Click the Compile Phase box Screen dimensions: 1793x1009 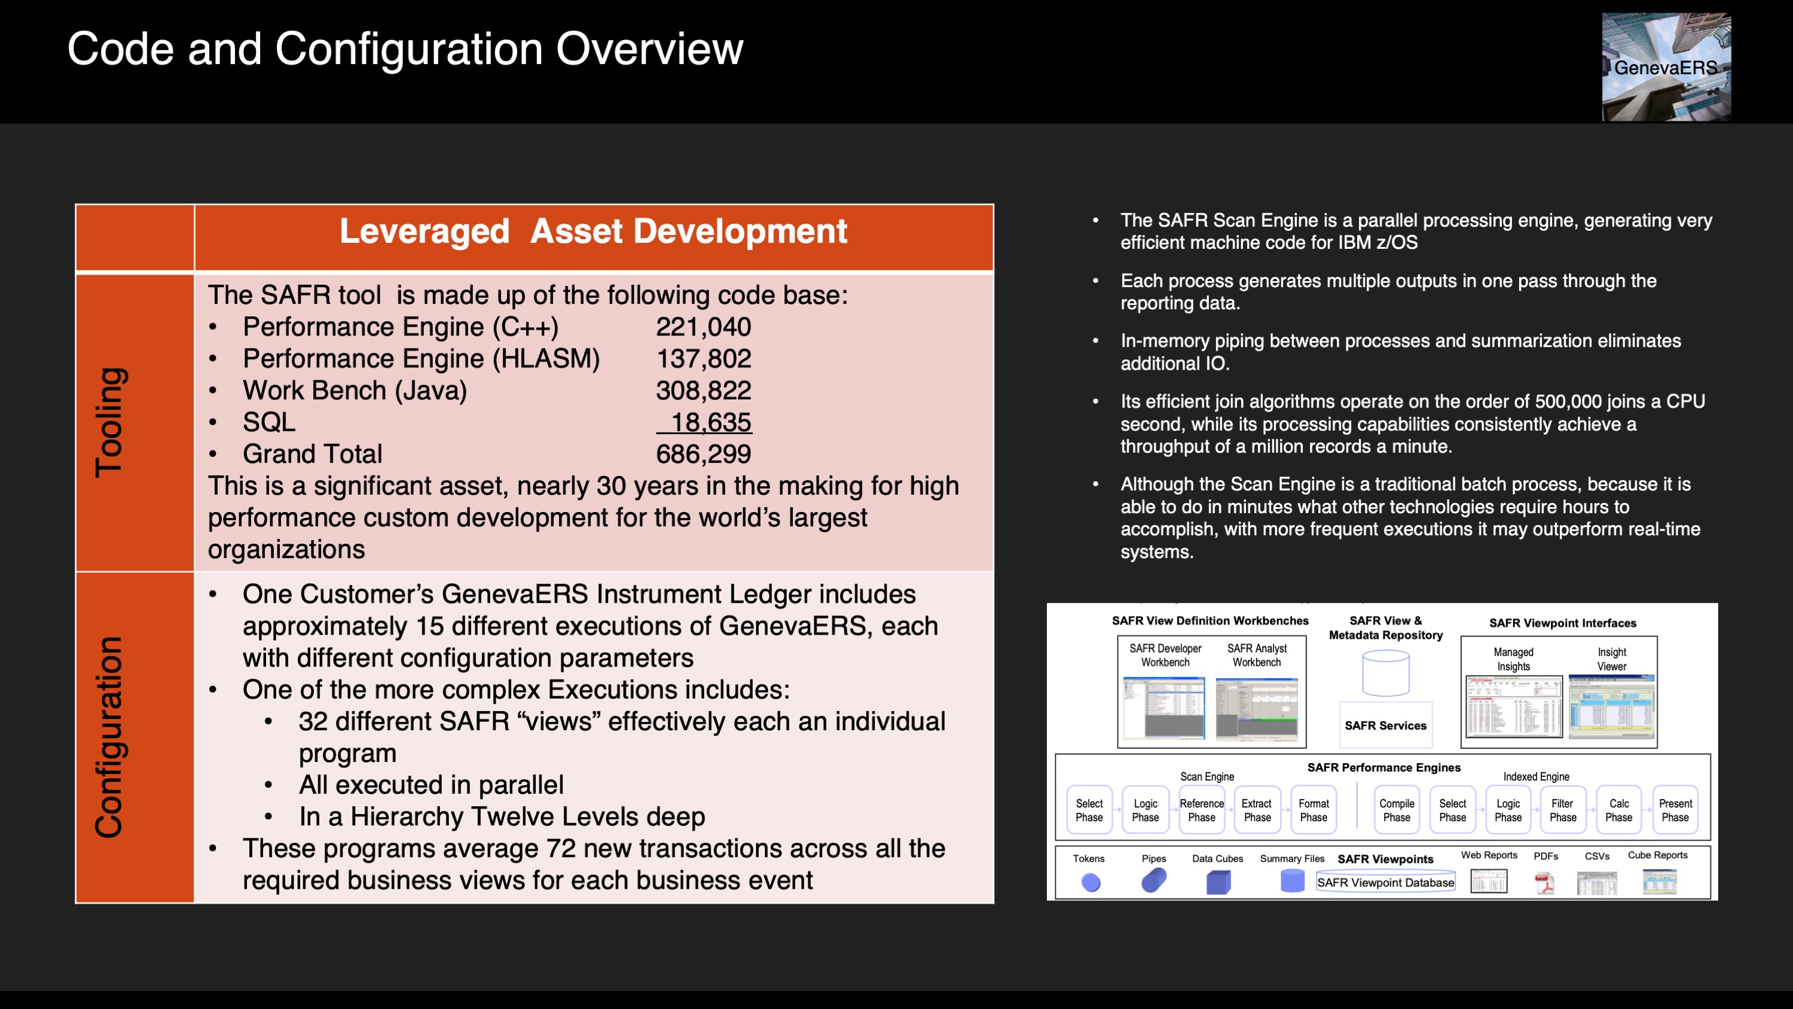tap(1397, 810)
